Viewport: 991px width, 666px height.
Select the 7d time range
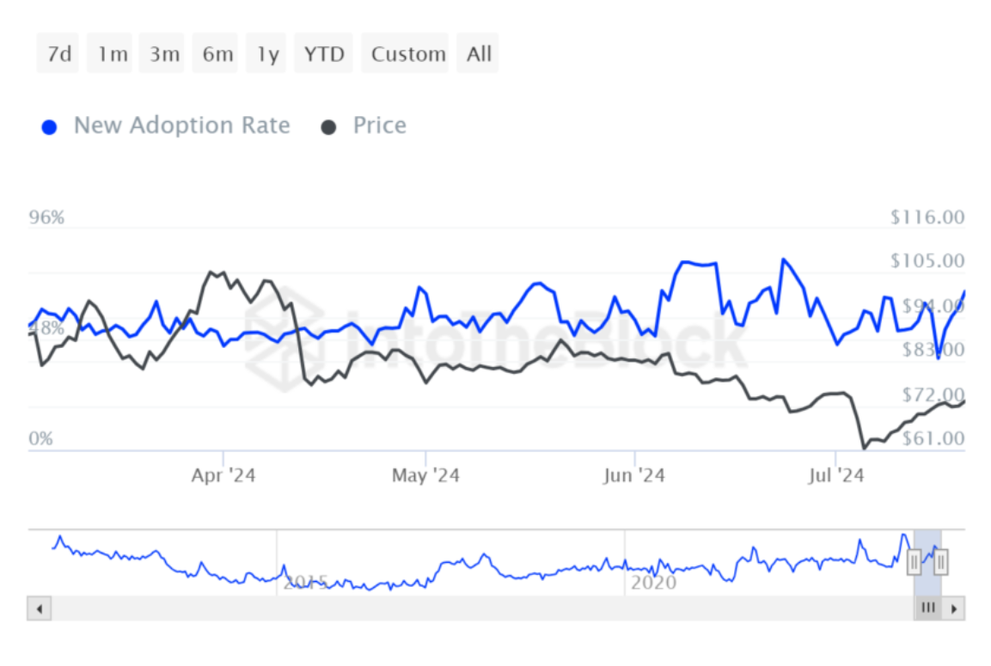[x=59, y=54]
